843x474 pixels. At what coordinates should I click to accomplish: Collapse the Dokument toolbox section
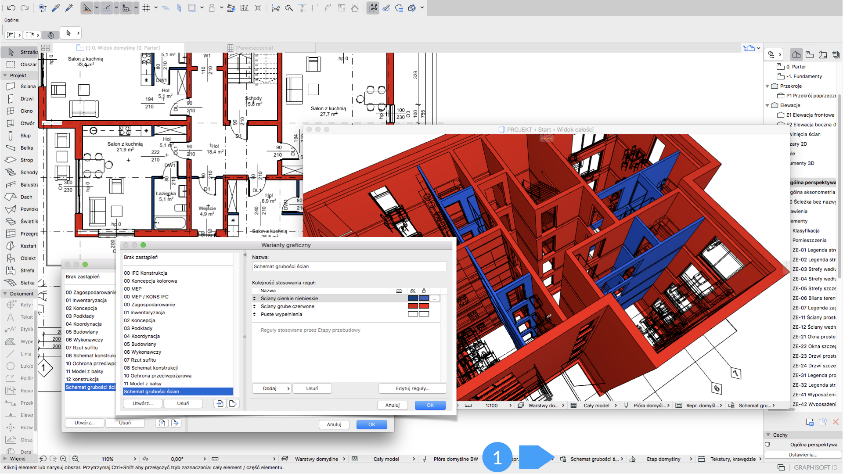click(x=5, y=294)
